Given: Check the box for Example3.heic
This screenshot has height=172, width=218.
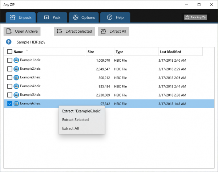Looking at the screenshot, I should pos(10,78).
